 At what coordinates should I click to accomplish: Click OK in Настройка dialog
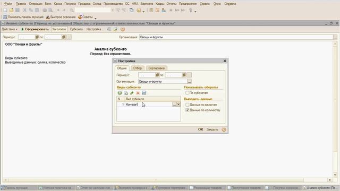pos(201,129)
